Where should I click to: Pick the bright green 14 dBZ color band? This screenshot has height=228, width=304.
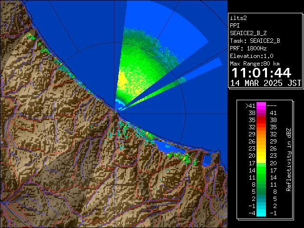261,170
